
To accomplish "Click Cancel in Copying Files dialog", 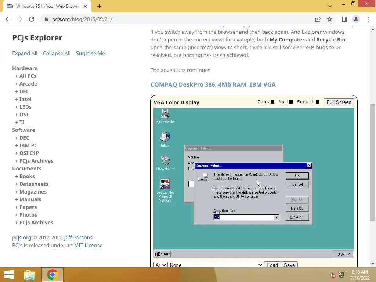I will [x=297, y=184].
